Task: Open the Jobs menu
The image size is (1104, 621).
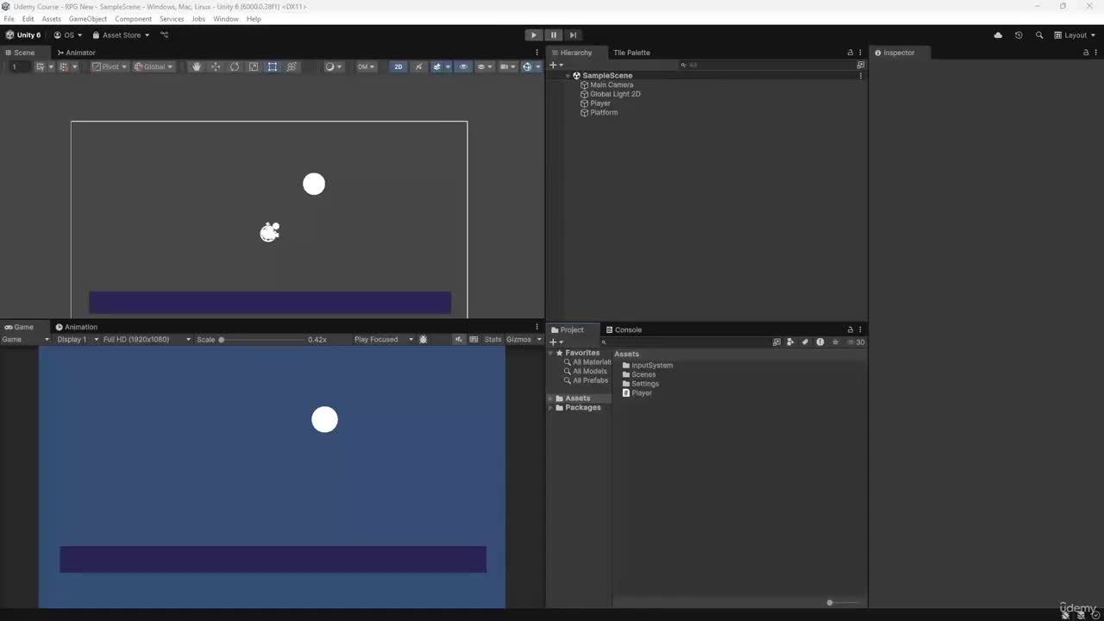Action: click(198, 19)
